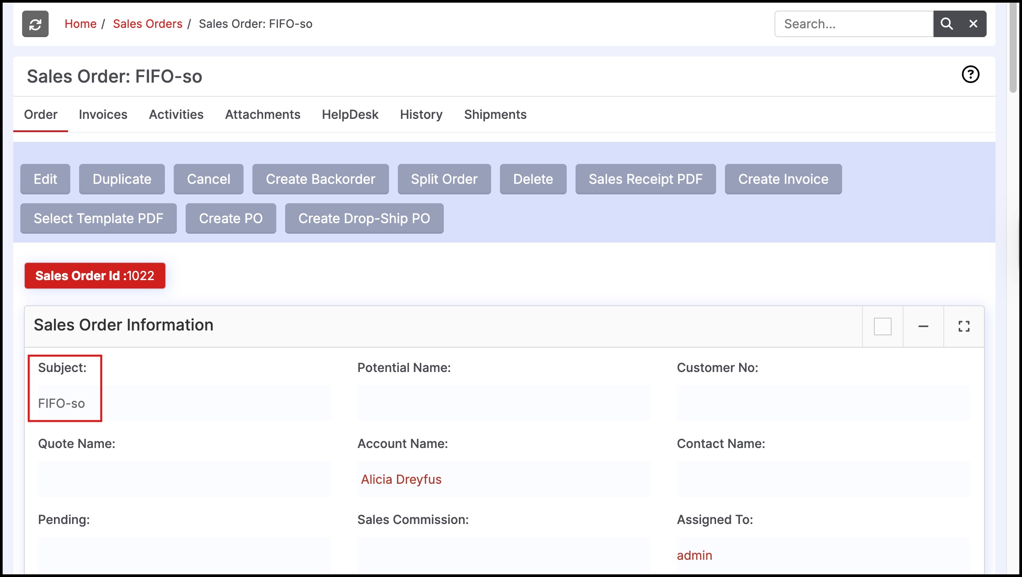Open the help question mark icon

tap(970, 74)
